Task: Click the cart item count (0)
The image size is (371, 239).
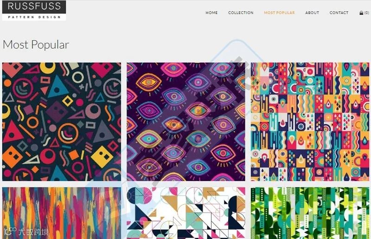Action: (x=366, y=13)
